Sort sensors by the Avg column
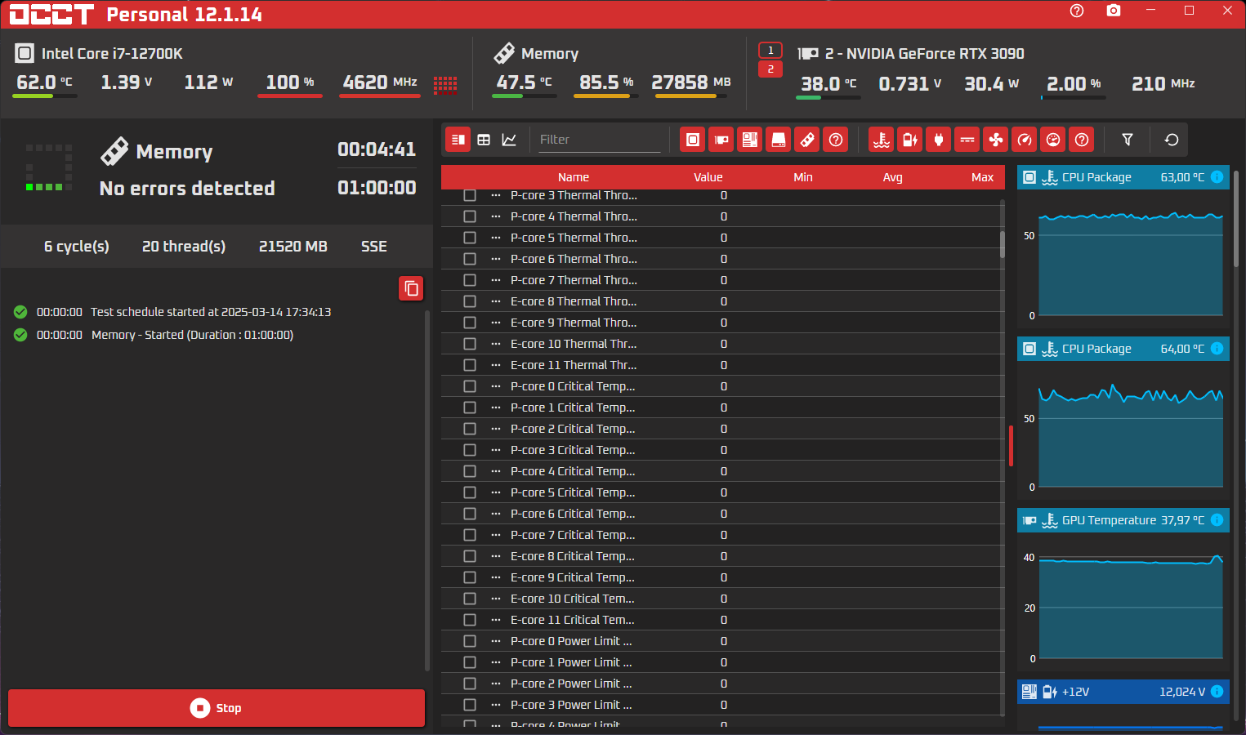The height and width of the screenshot is (735, 1246). 893,177
